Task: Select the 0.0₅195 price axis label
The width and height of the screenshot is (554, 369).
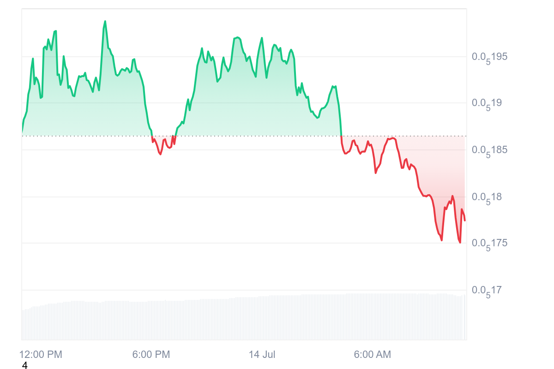Action: coord(490,57)
